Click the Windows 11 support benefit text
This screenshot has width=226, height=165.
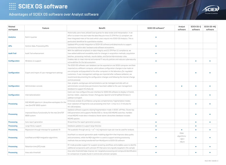coord(102,61)
